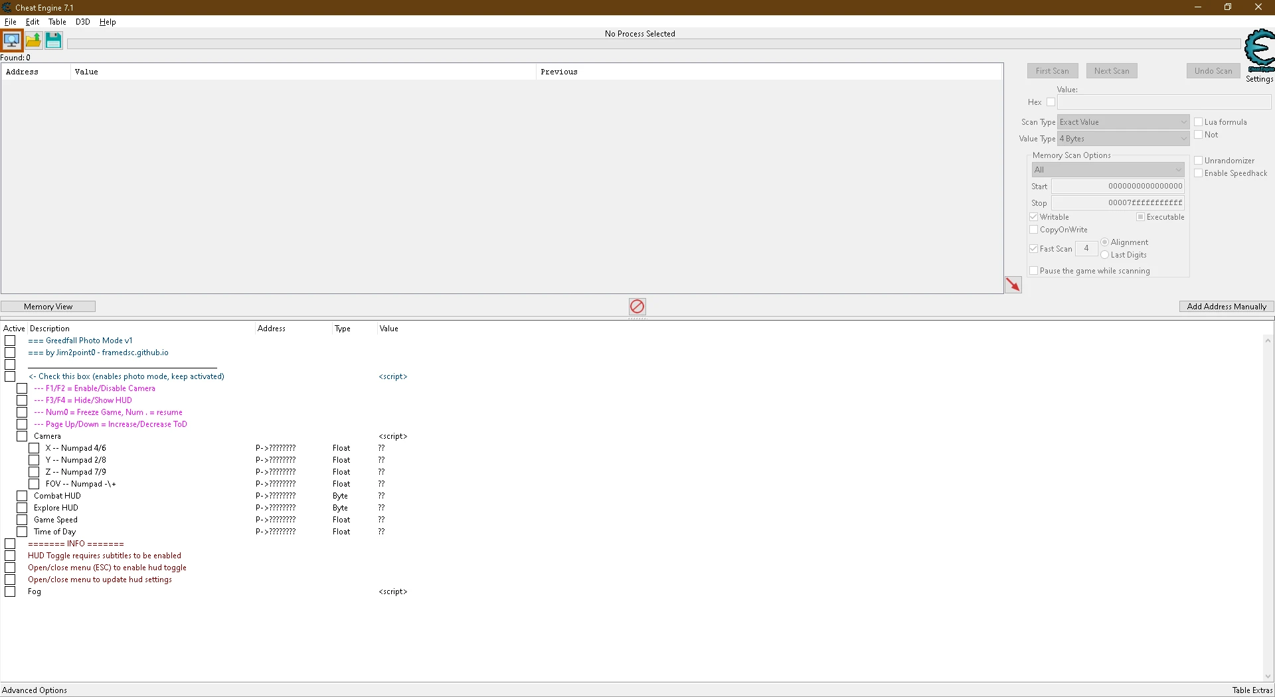Freeze the Game Speed entry checkbox
This screenshot has height=697, width=1275.
point(22,520)
